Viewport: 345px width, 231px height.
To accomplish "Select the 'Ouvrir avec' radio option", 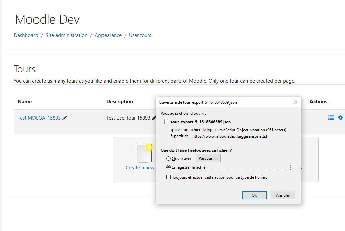I will (x=168, y=158).
